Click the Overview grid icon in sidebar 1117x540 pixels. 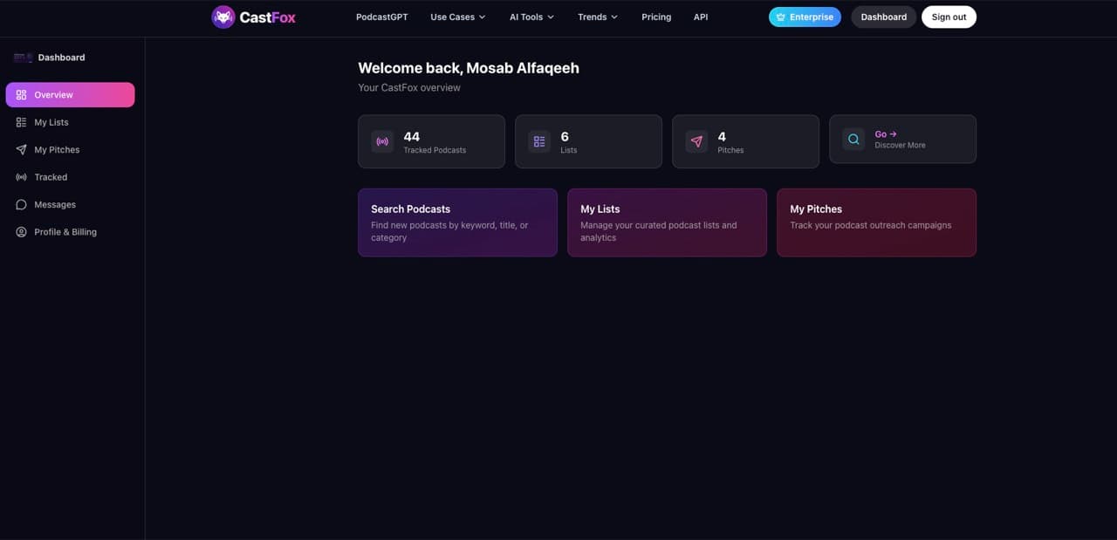point(22,95)
